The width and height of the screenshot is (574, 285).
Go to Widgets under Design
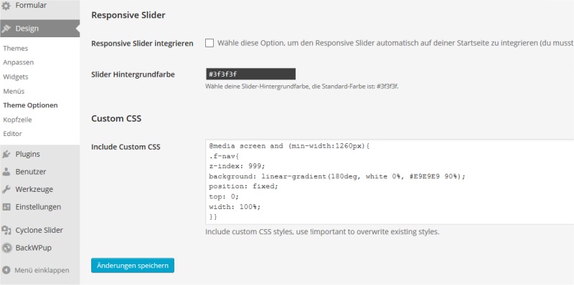tap(15, 77)
